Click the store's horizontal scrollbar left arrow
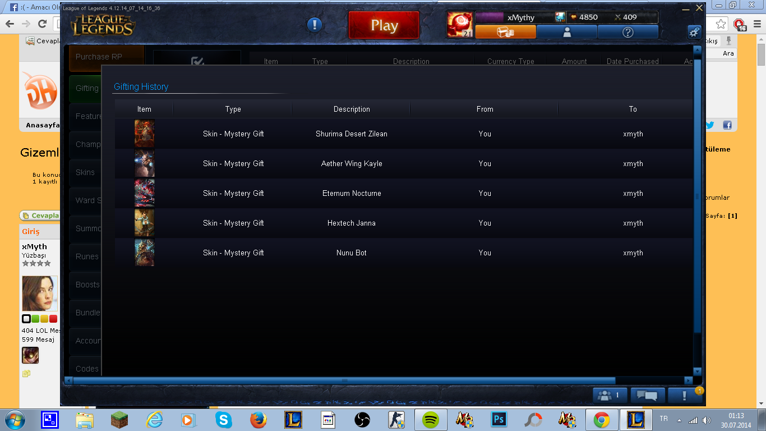Image resolution: width=766 pixels, height=431 pixels. coord(68,380)
